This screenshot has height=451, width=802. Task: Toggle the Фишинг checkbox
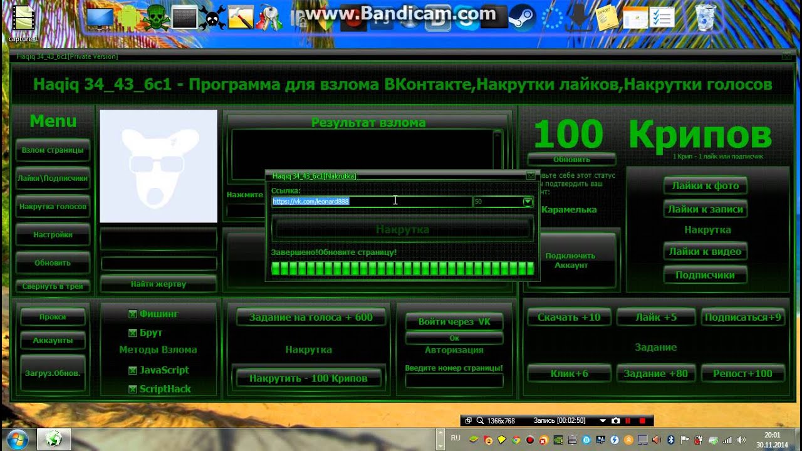click(132, 314)
